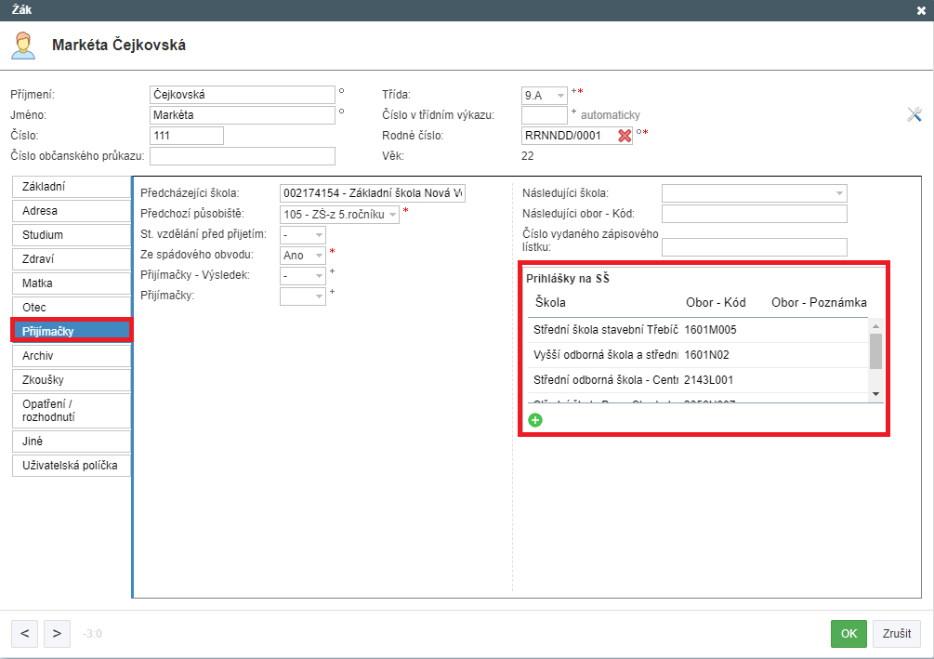The image size is (934, 659).
Task: Select the Přijímačky tab
Action: click(x=71, y=331)
